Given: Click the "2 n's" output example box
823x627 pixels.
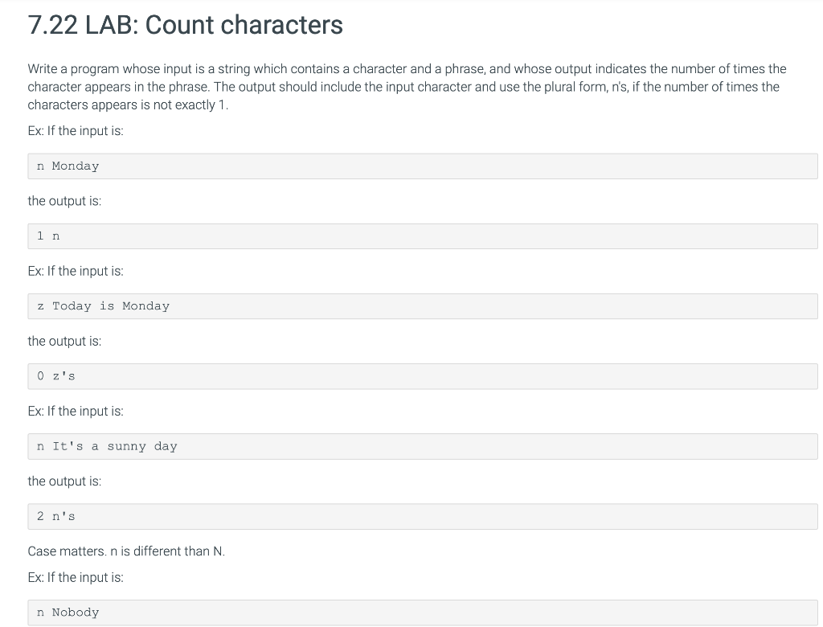Looking at the screenshot, I should [423, 516].
